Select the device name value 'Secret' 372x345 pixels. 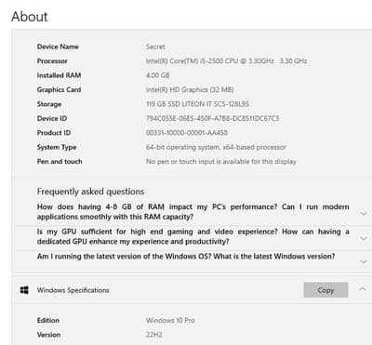[155, 46]
